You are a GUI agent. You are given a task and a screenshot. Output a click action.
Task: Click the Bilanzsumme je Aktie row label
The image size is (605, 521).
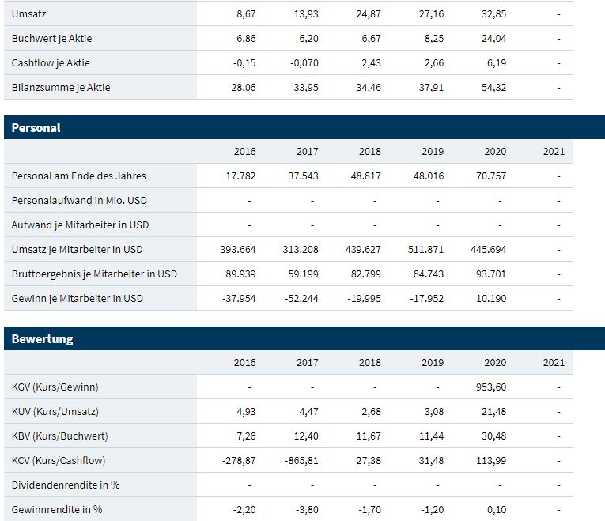click(61, 87)
